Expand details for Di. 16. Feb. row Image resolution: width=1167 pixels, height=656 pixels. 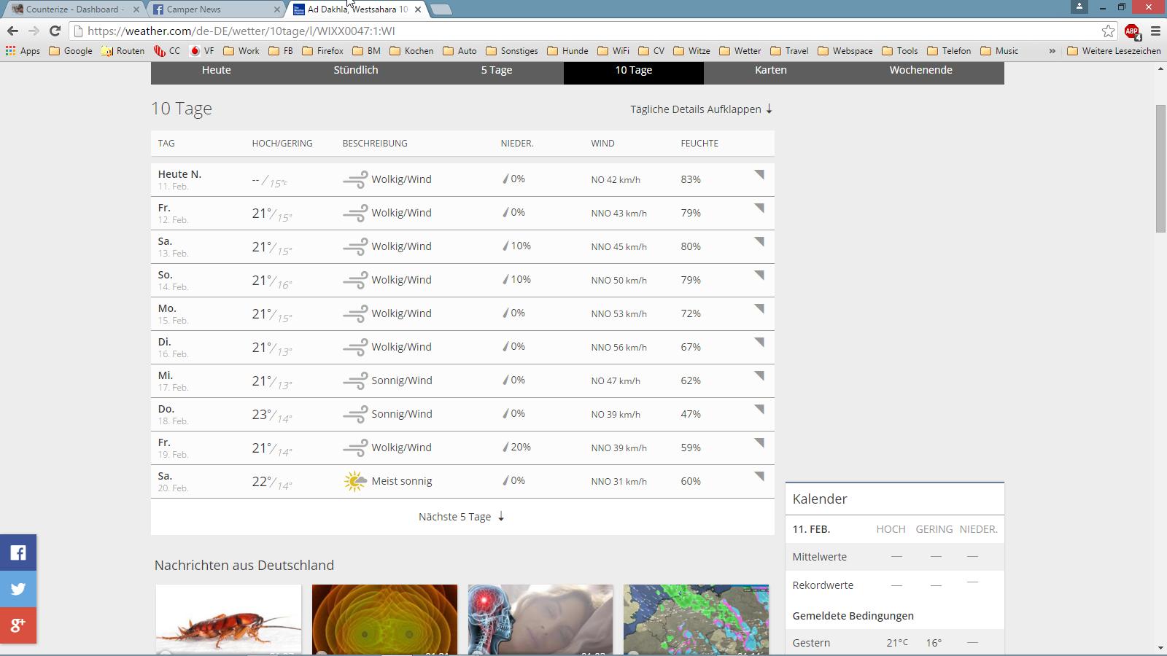click(x=759, y=342)
